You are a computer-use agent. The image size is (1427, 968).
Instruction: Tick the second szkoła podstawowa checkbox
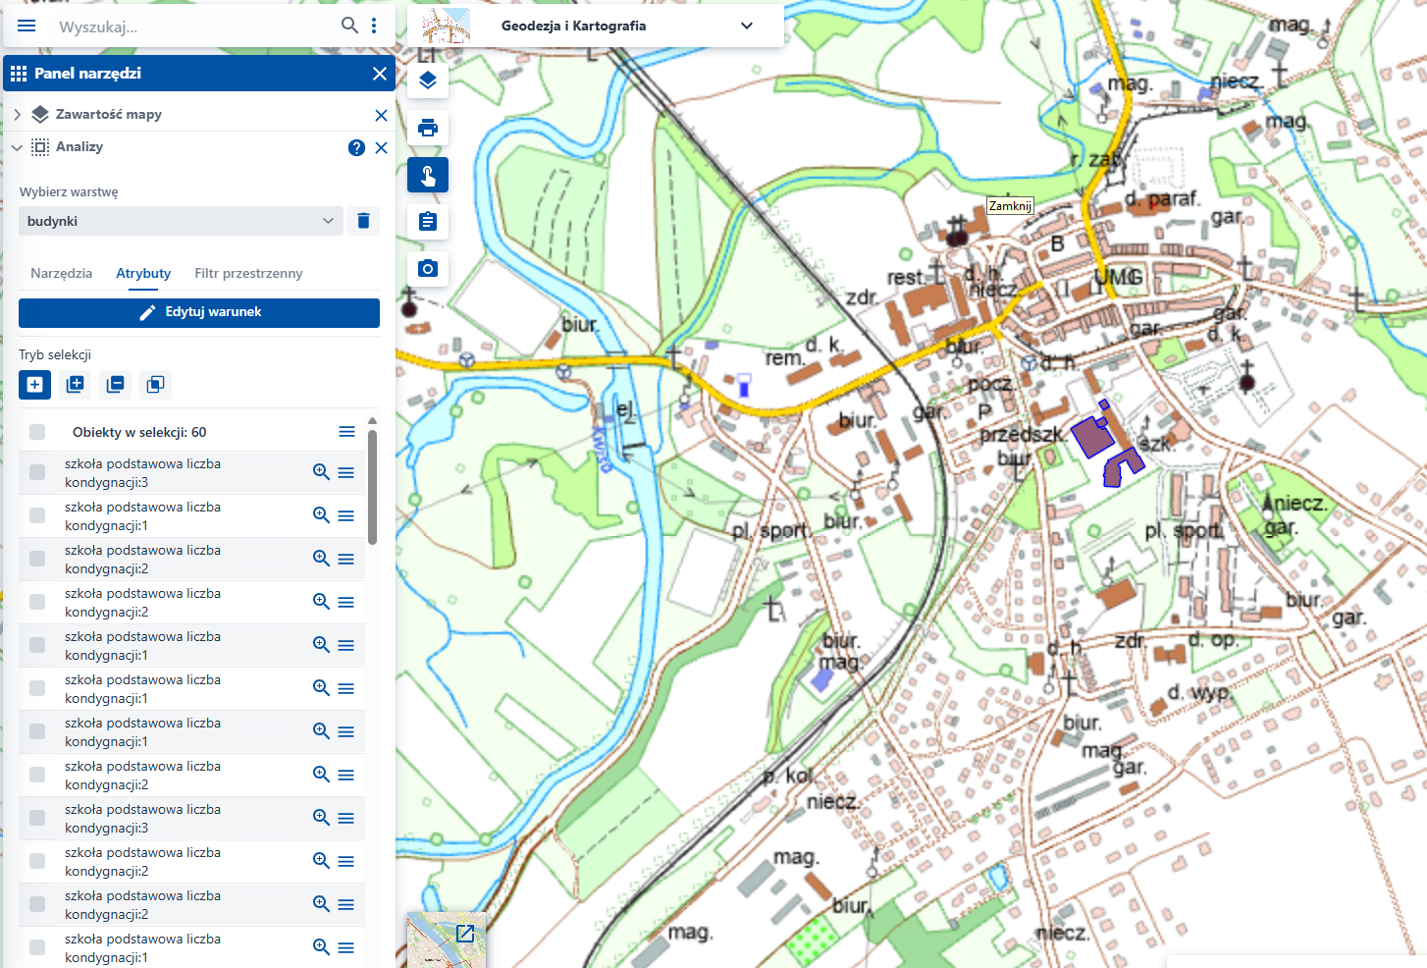(x=37, y=515)
